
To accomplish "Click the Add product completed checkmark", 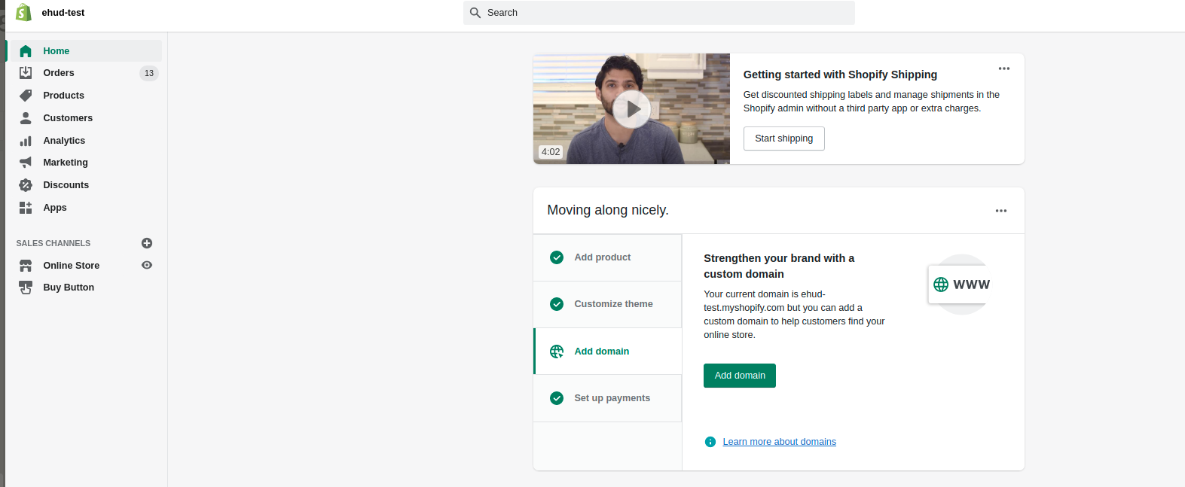I will tap(557, 257).
